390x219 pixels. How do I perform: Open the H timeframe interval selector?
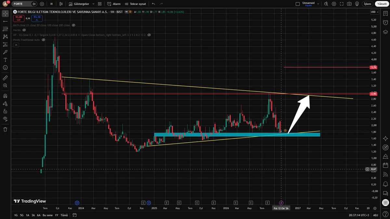[x=52, y=4]
